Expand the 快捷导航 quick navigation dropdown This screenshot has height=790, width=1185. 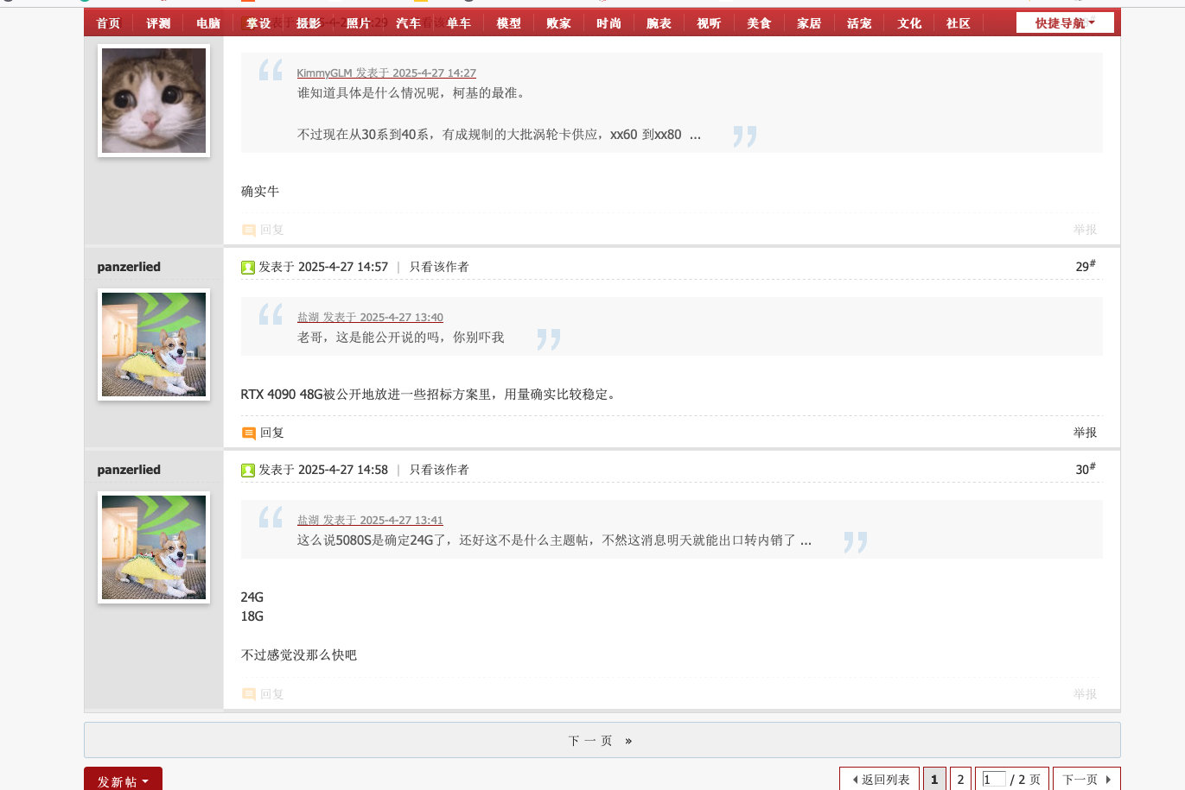pyautogui.click(x=1065, y=23)
